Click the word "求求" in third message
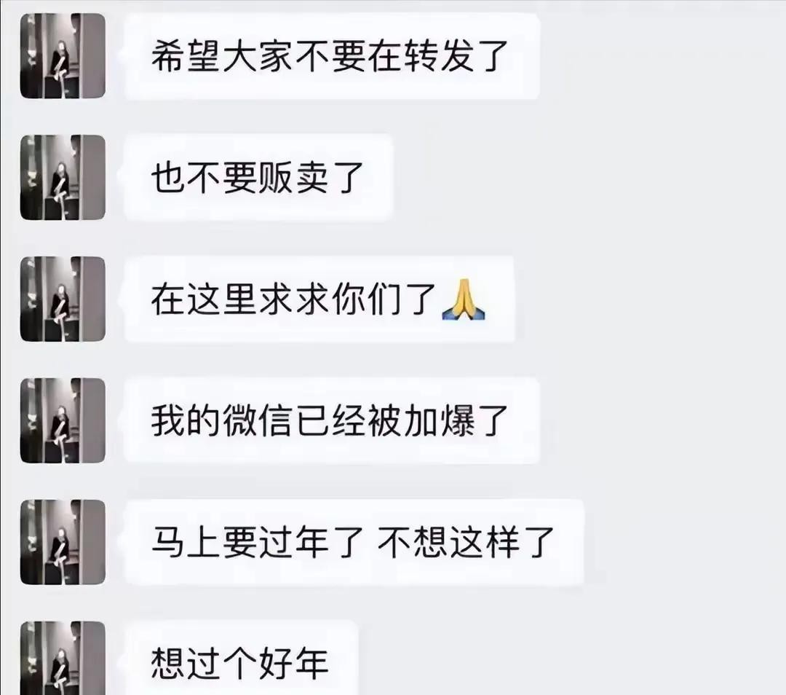 (293, 299)
